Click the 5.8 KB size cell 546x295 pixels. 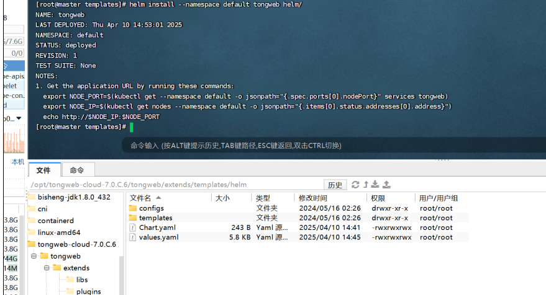240,237
